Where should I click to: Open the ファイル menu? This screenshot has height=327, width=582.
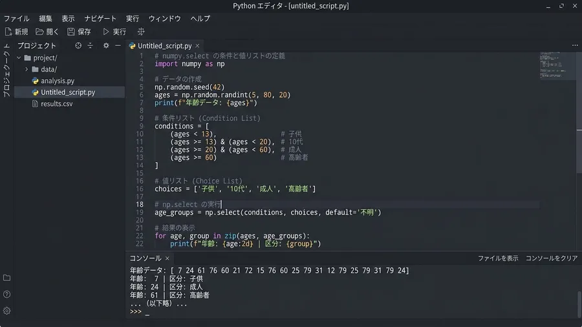coord(17,19)
